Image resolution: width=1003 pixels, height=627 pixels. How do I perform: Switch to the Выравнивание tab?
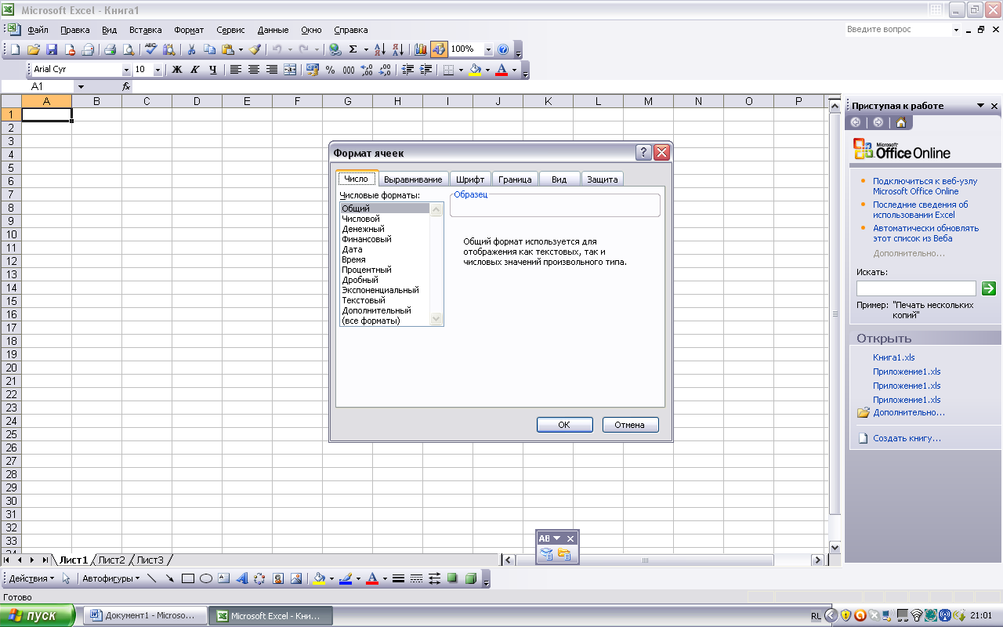pos(413,179)
